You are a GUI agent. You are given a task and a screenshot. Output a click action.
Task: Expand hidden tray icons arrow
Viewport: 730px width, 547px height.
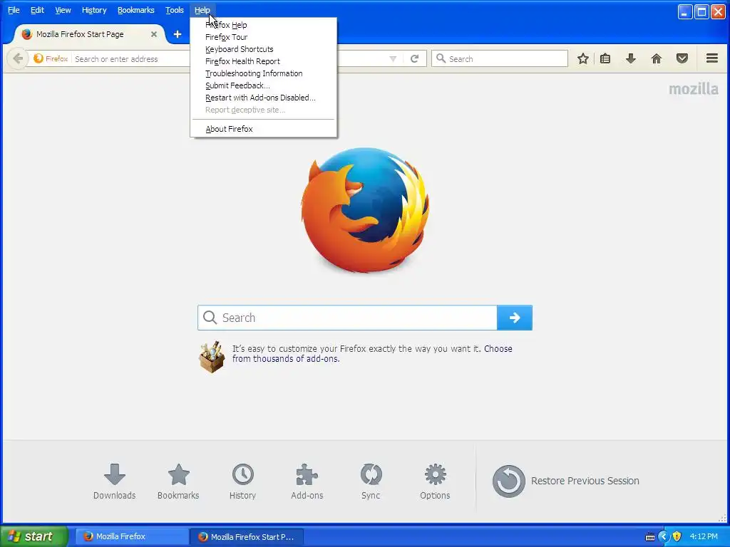pyautogui.click(x=664, y=537)
